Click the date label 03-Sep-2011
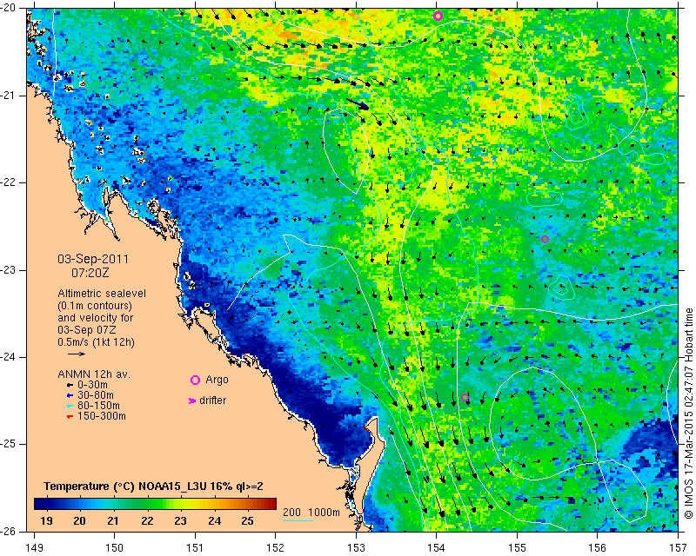Viewport: 696px width, 556px height. (93, 259)
